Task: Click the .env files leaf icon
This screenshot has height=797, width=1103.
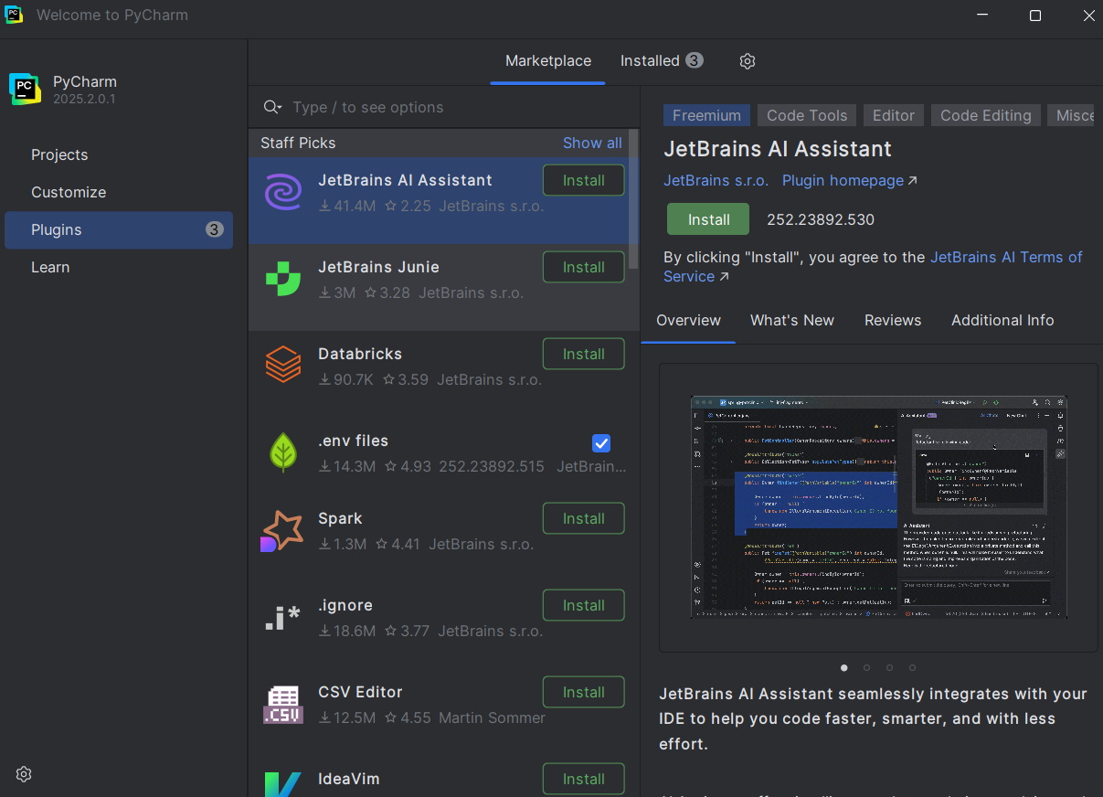Action: (282, 452)
